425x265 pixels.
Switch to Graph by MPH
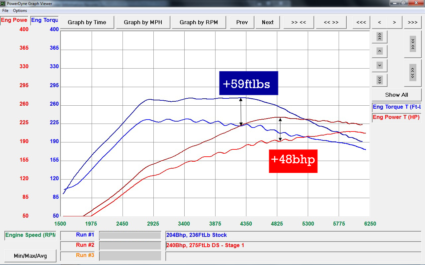(143, 23)
